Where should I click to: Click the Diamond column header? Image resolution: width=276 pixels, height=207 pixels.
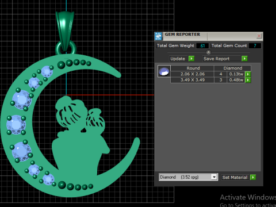pyautogui.click(x=233, y=68)
